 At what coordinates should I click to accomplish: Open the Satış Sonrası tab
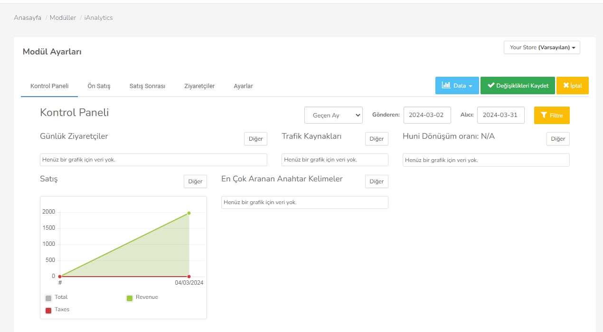click(147, 86)
